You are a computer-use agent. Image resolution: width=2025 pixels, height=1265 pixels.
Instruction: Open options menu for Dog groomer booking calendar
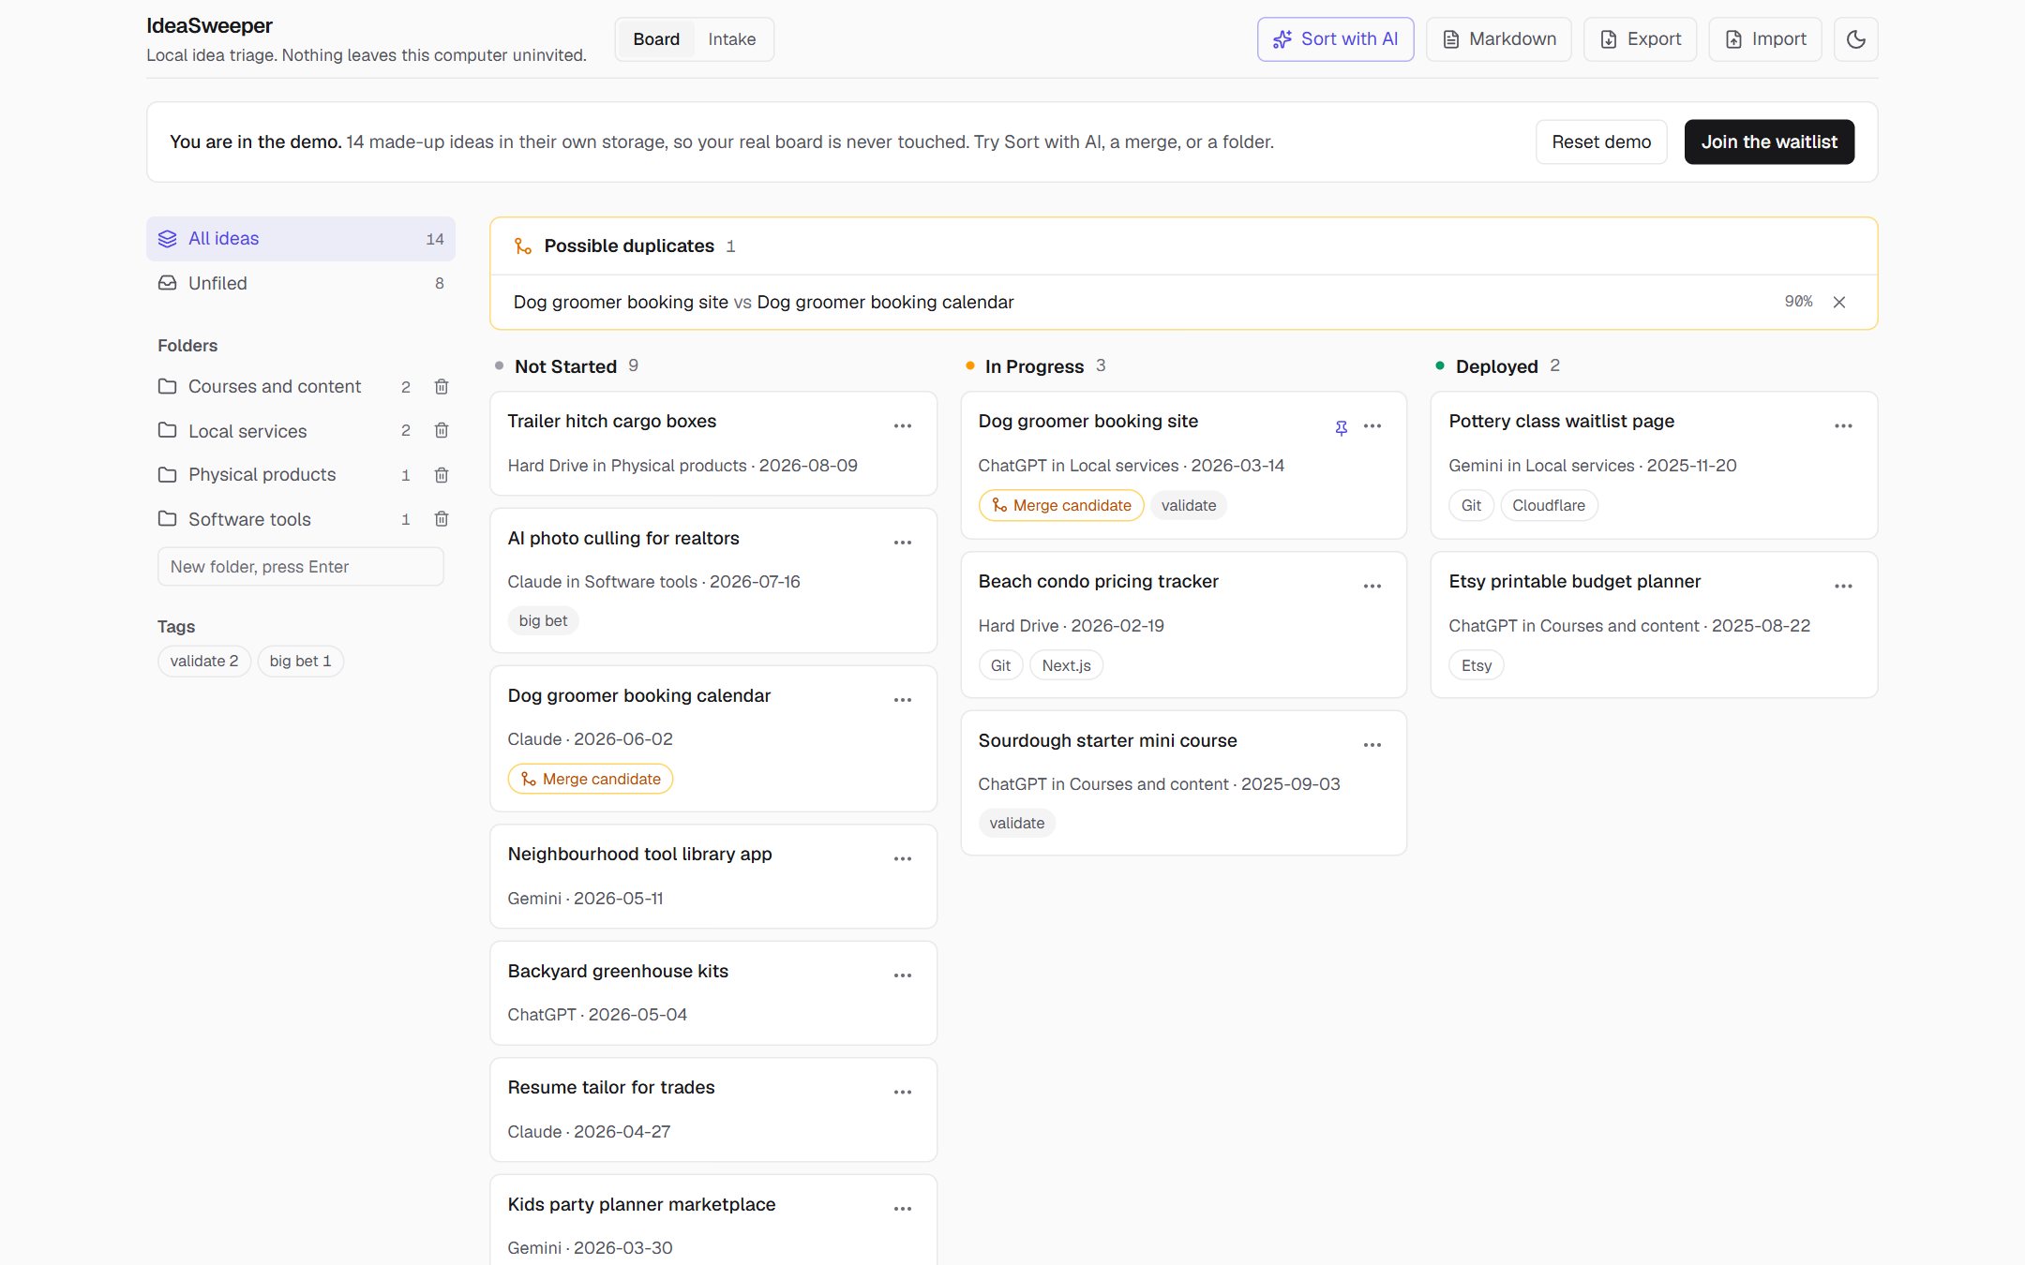pyautogui.click(x=903, y=700)
